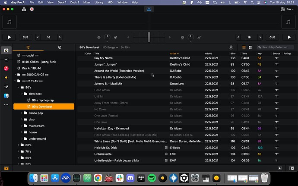This screenshot has width=298, height=186.
Task: Adjust deck 2 filter knob
Action: [191, 37]
